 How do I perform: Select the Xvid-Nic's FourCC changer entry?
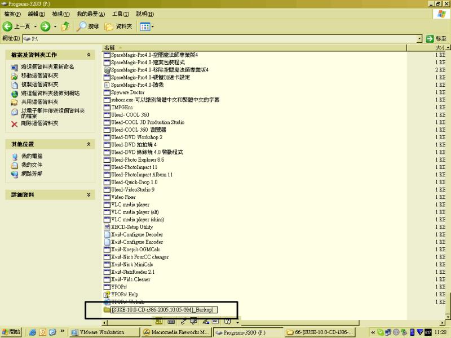[140, 257]
